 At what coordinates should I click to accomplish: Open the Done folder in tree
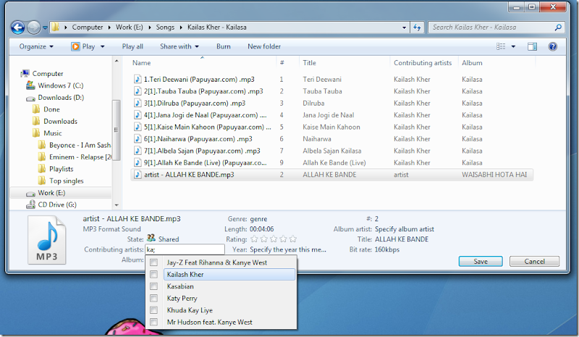click(51, 109)
